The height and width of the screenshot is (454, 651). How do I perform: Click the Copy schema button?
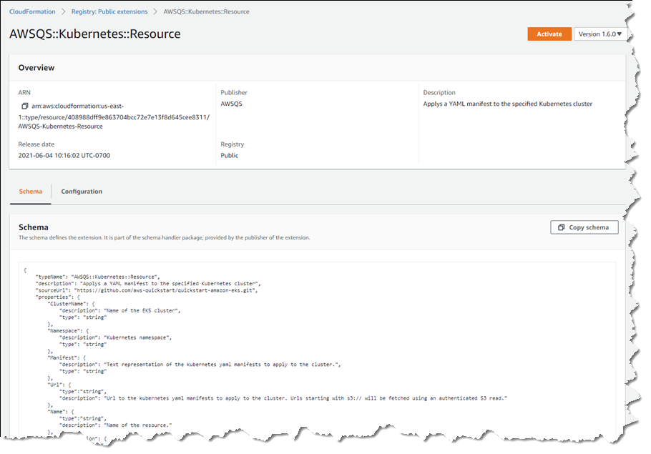pos(584,227)
